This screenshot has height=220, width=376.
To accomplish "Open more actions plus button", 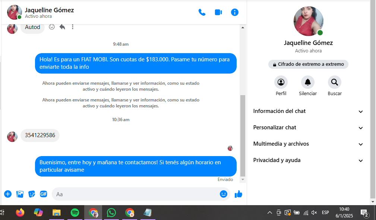I will click(8, 194).
